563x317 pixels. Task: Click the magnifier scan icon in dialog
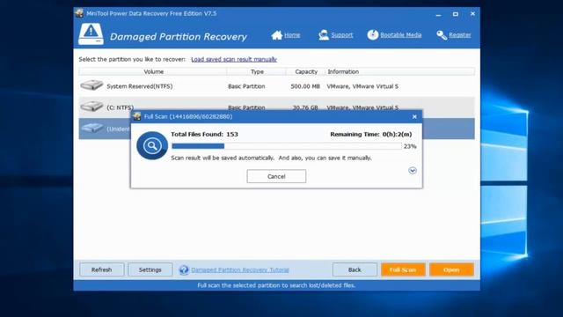[x=152, y=145]
